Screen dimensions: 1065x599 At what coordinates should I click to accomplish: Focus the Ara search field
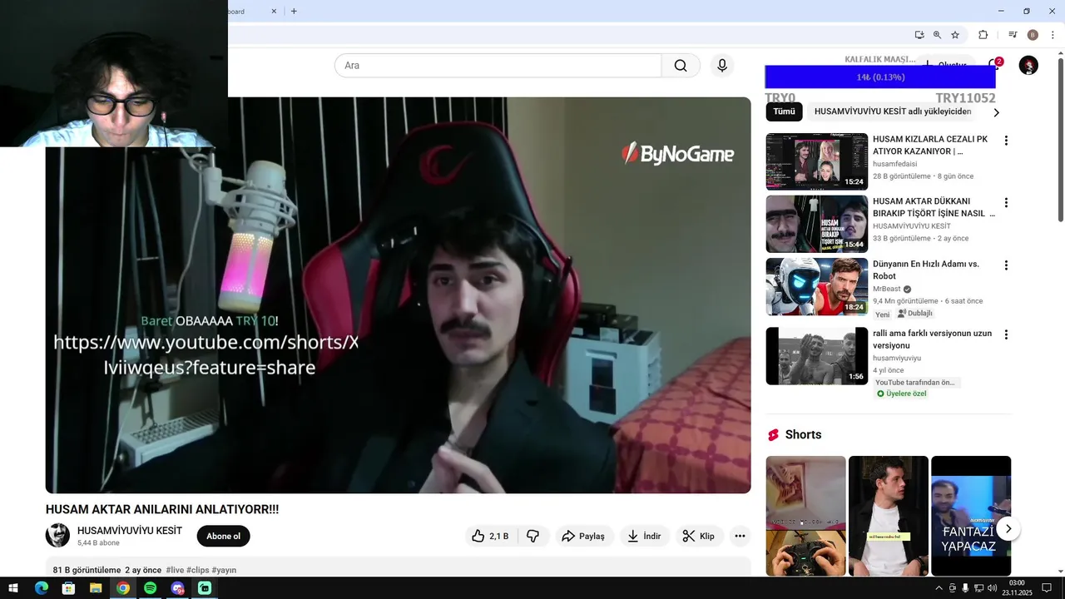[x=498, y=66]
